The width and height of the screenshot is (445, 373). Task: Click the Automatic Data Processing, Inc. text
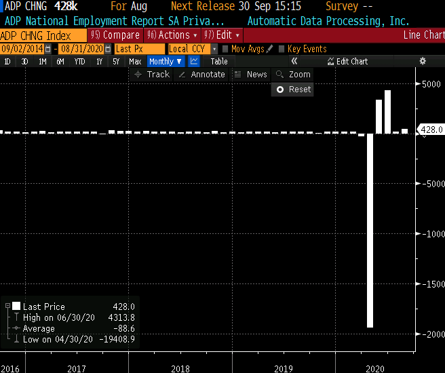328,21
